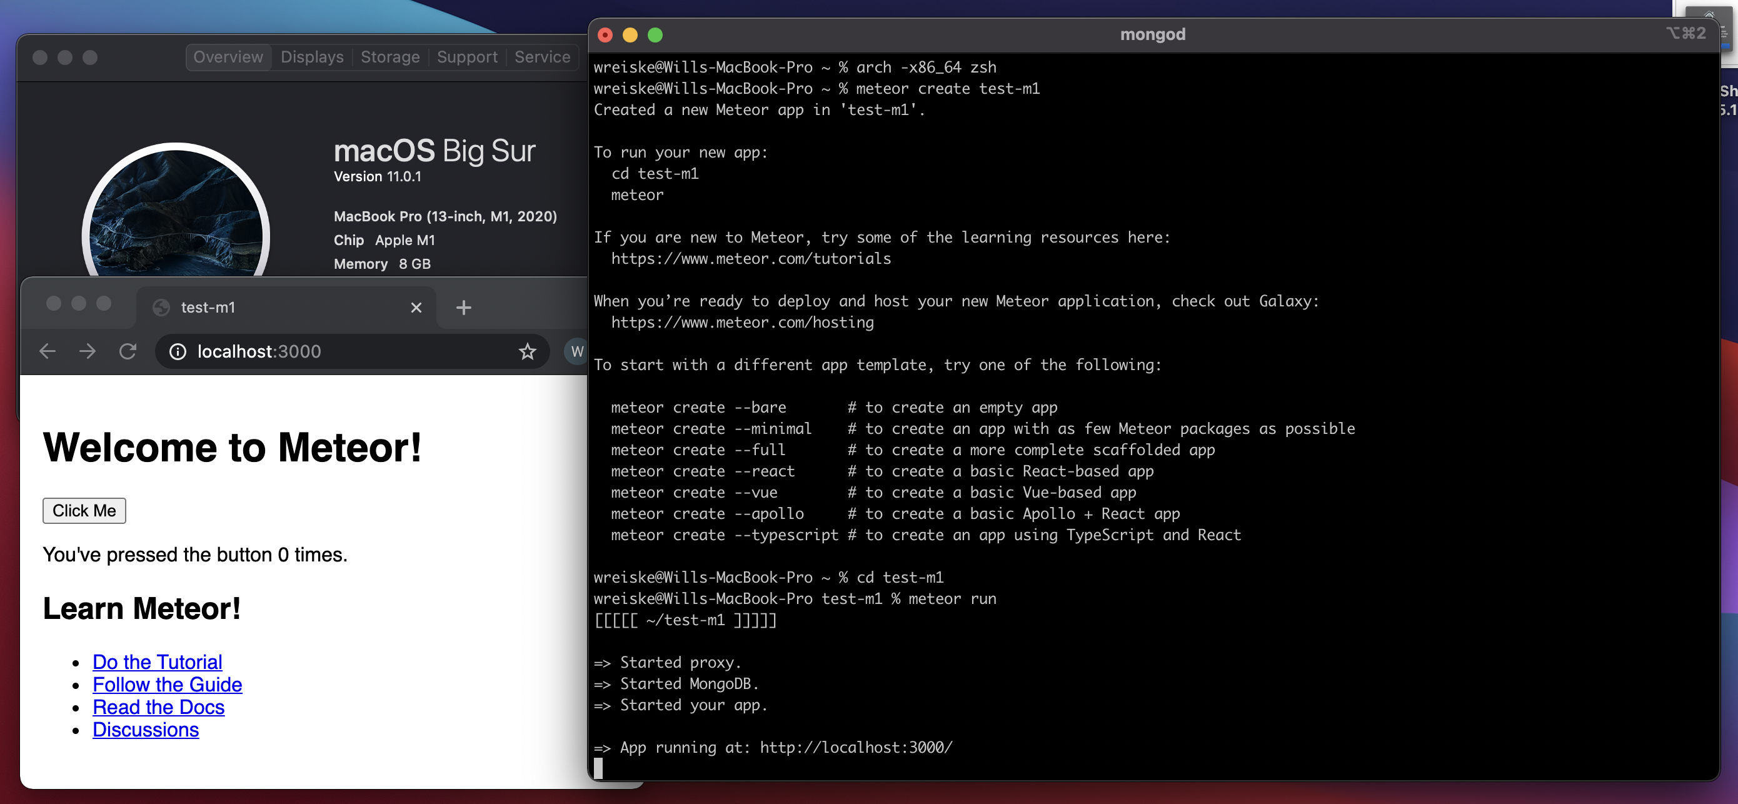Reload the localhost:3000 page
This screenshot has width=1738, height=804.
click(128, 351)
